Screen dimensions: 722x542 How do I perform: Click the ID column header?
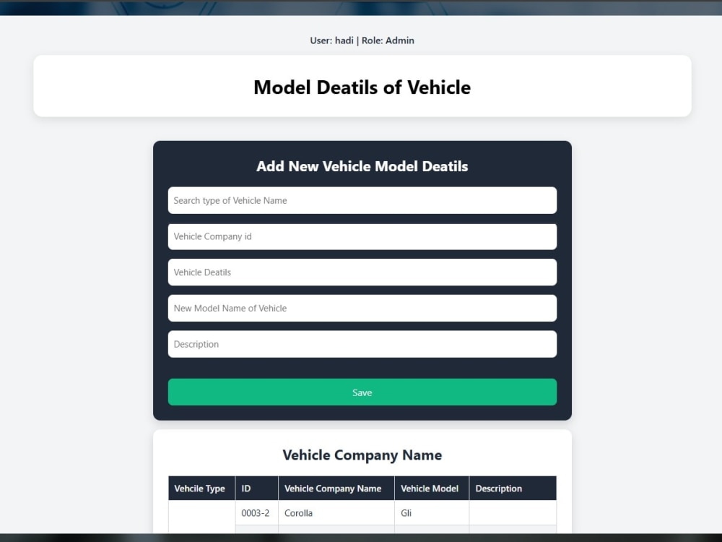(x=256, y=489)
